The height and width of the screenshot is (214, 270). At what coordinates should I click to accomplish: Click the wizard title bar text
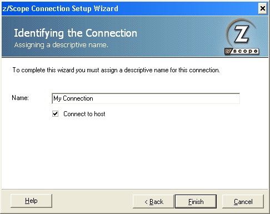click(60, 8)
